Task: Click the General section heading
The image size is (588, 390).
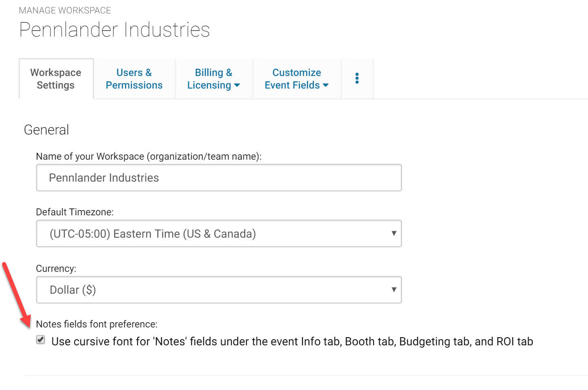Action: (x=46, y=130)
